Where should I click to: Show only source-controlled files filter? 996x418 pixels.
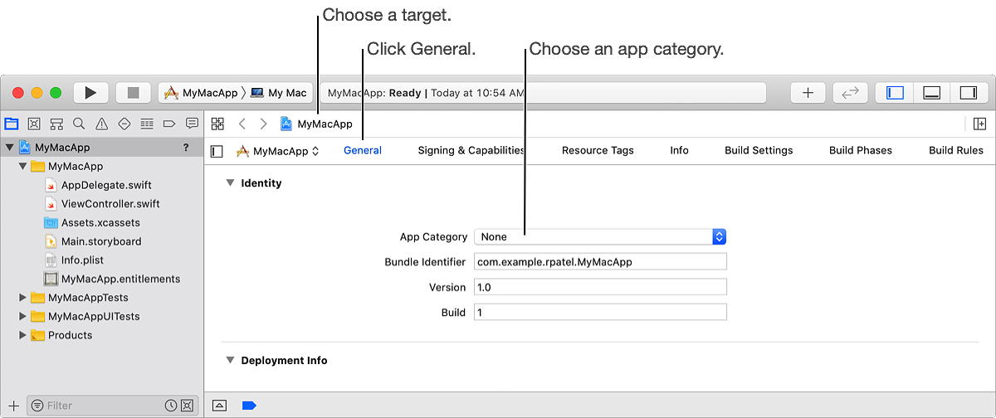187,406
